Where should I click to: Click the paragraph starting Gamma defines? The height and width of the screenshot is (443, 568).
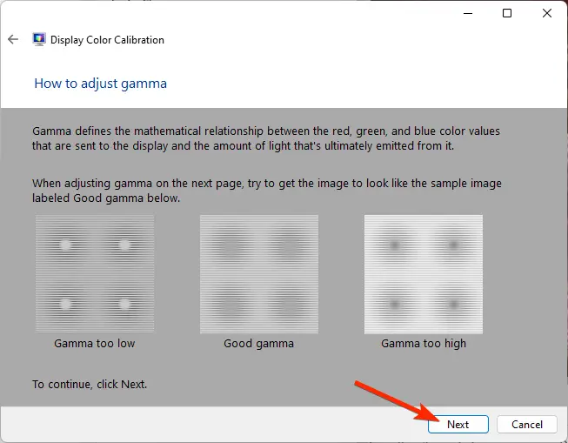click(266, 138)
